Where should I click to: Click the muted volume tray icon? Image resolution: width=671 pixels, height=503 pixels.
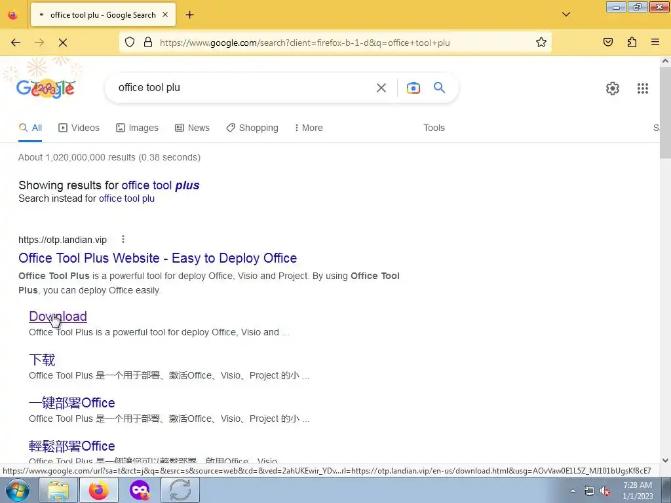click(x=605, y=491)
